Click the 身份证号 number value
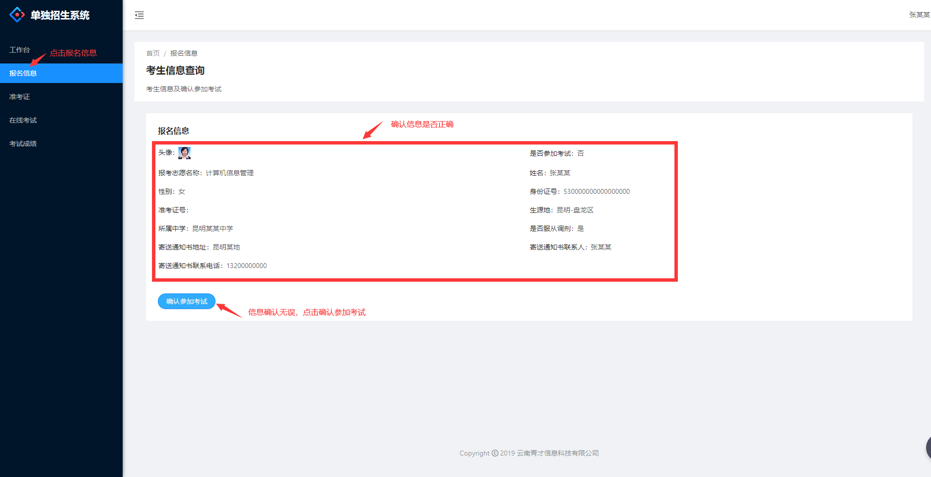 [x=596, y=191]
